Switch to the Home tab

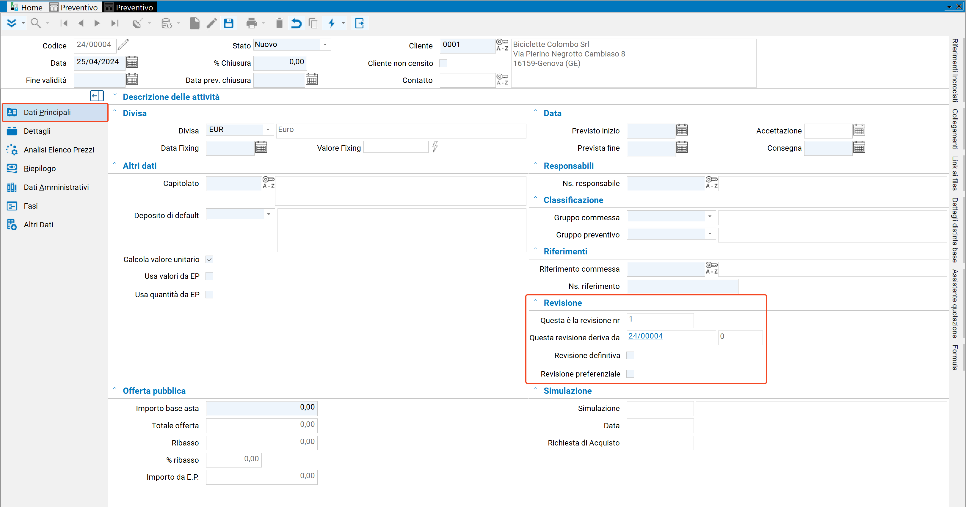click(x=27, y=7)
